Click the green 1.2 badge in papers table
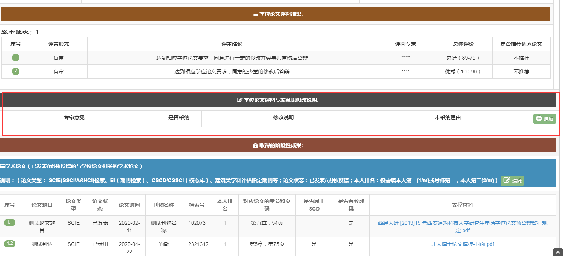The height and width of the screenshot is (256, 563). [10, 244]
